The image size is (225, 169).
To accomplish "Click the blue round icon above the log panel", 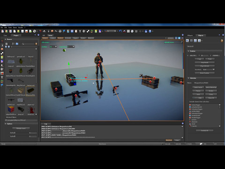I will 182,123.
